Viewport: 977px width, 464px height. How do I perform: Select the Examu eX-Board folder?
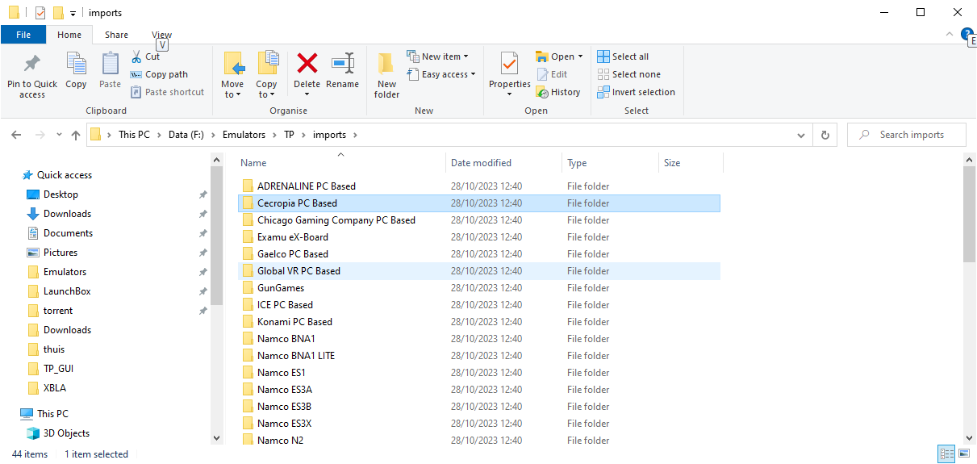click(x=479, y=237)
